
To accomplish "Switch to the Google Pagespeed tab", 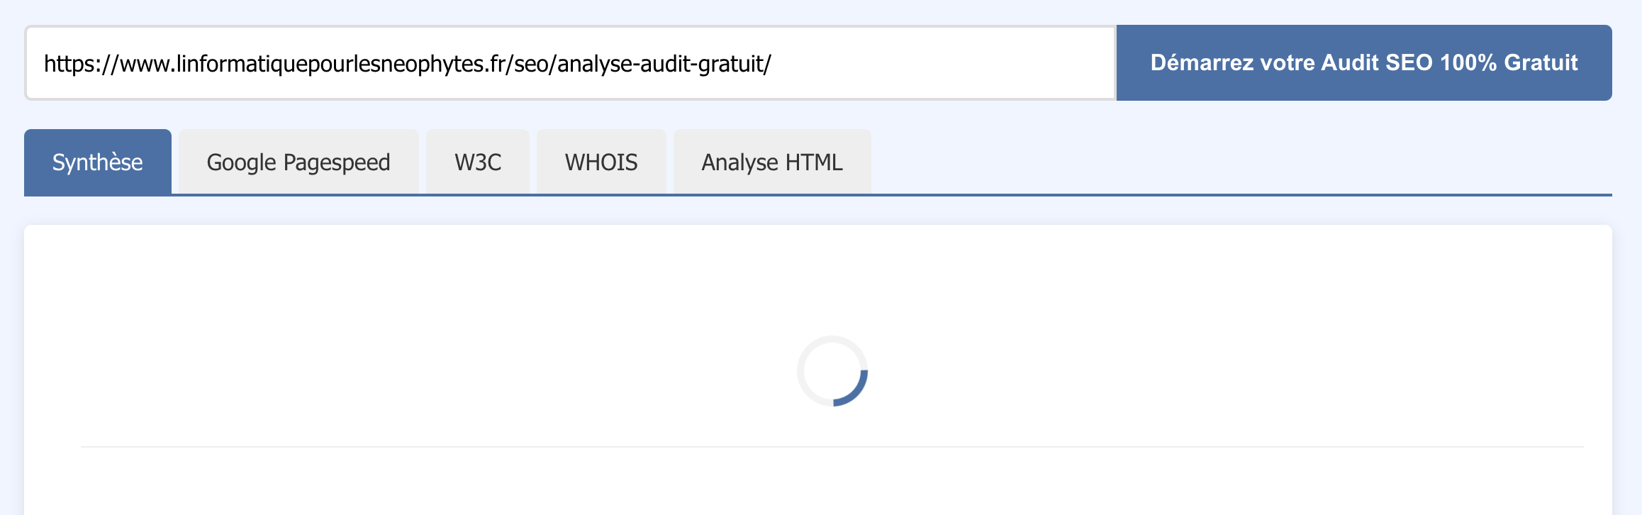I will pos(298,162).
